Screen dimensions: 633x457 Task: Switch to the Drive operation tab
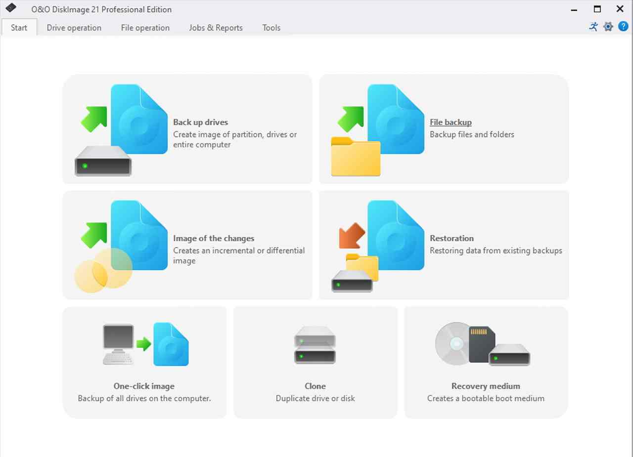74,28
